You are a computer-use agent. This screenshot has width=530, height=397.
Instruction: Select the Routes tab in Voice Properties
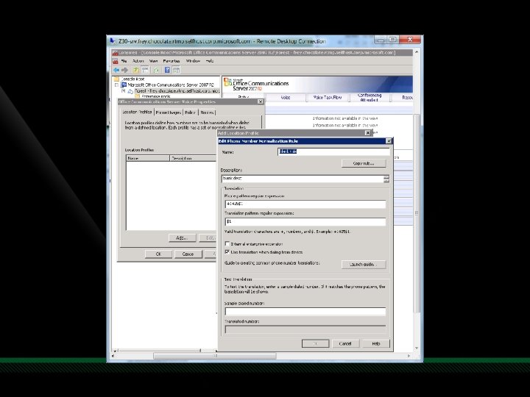[207, 112]
